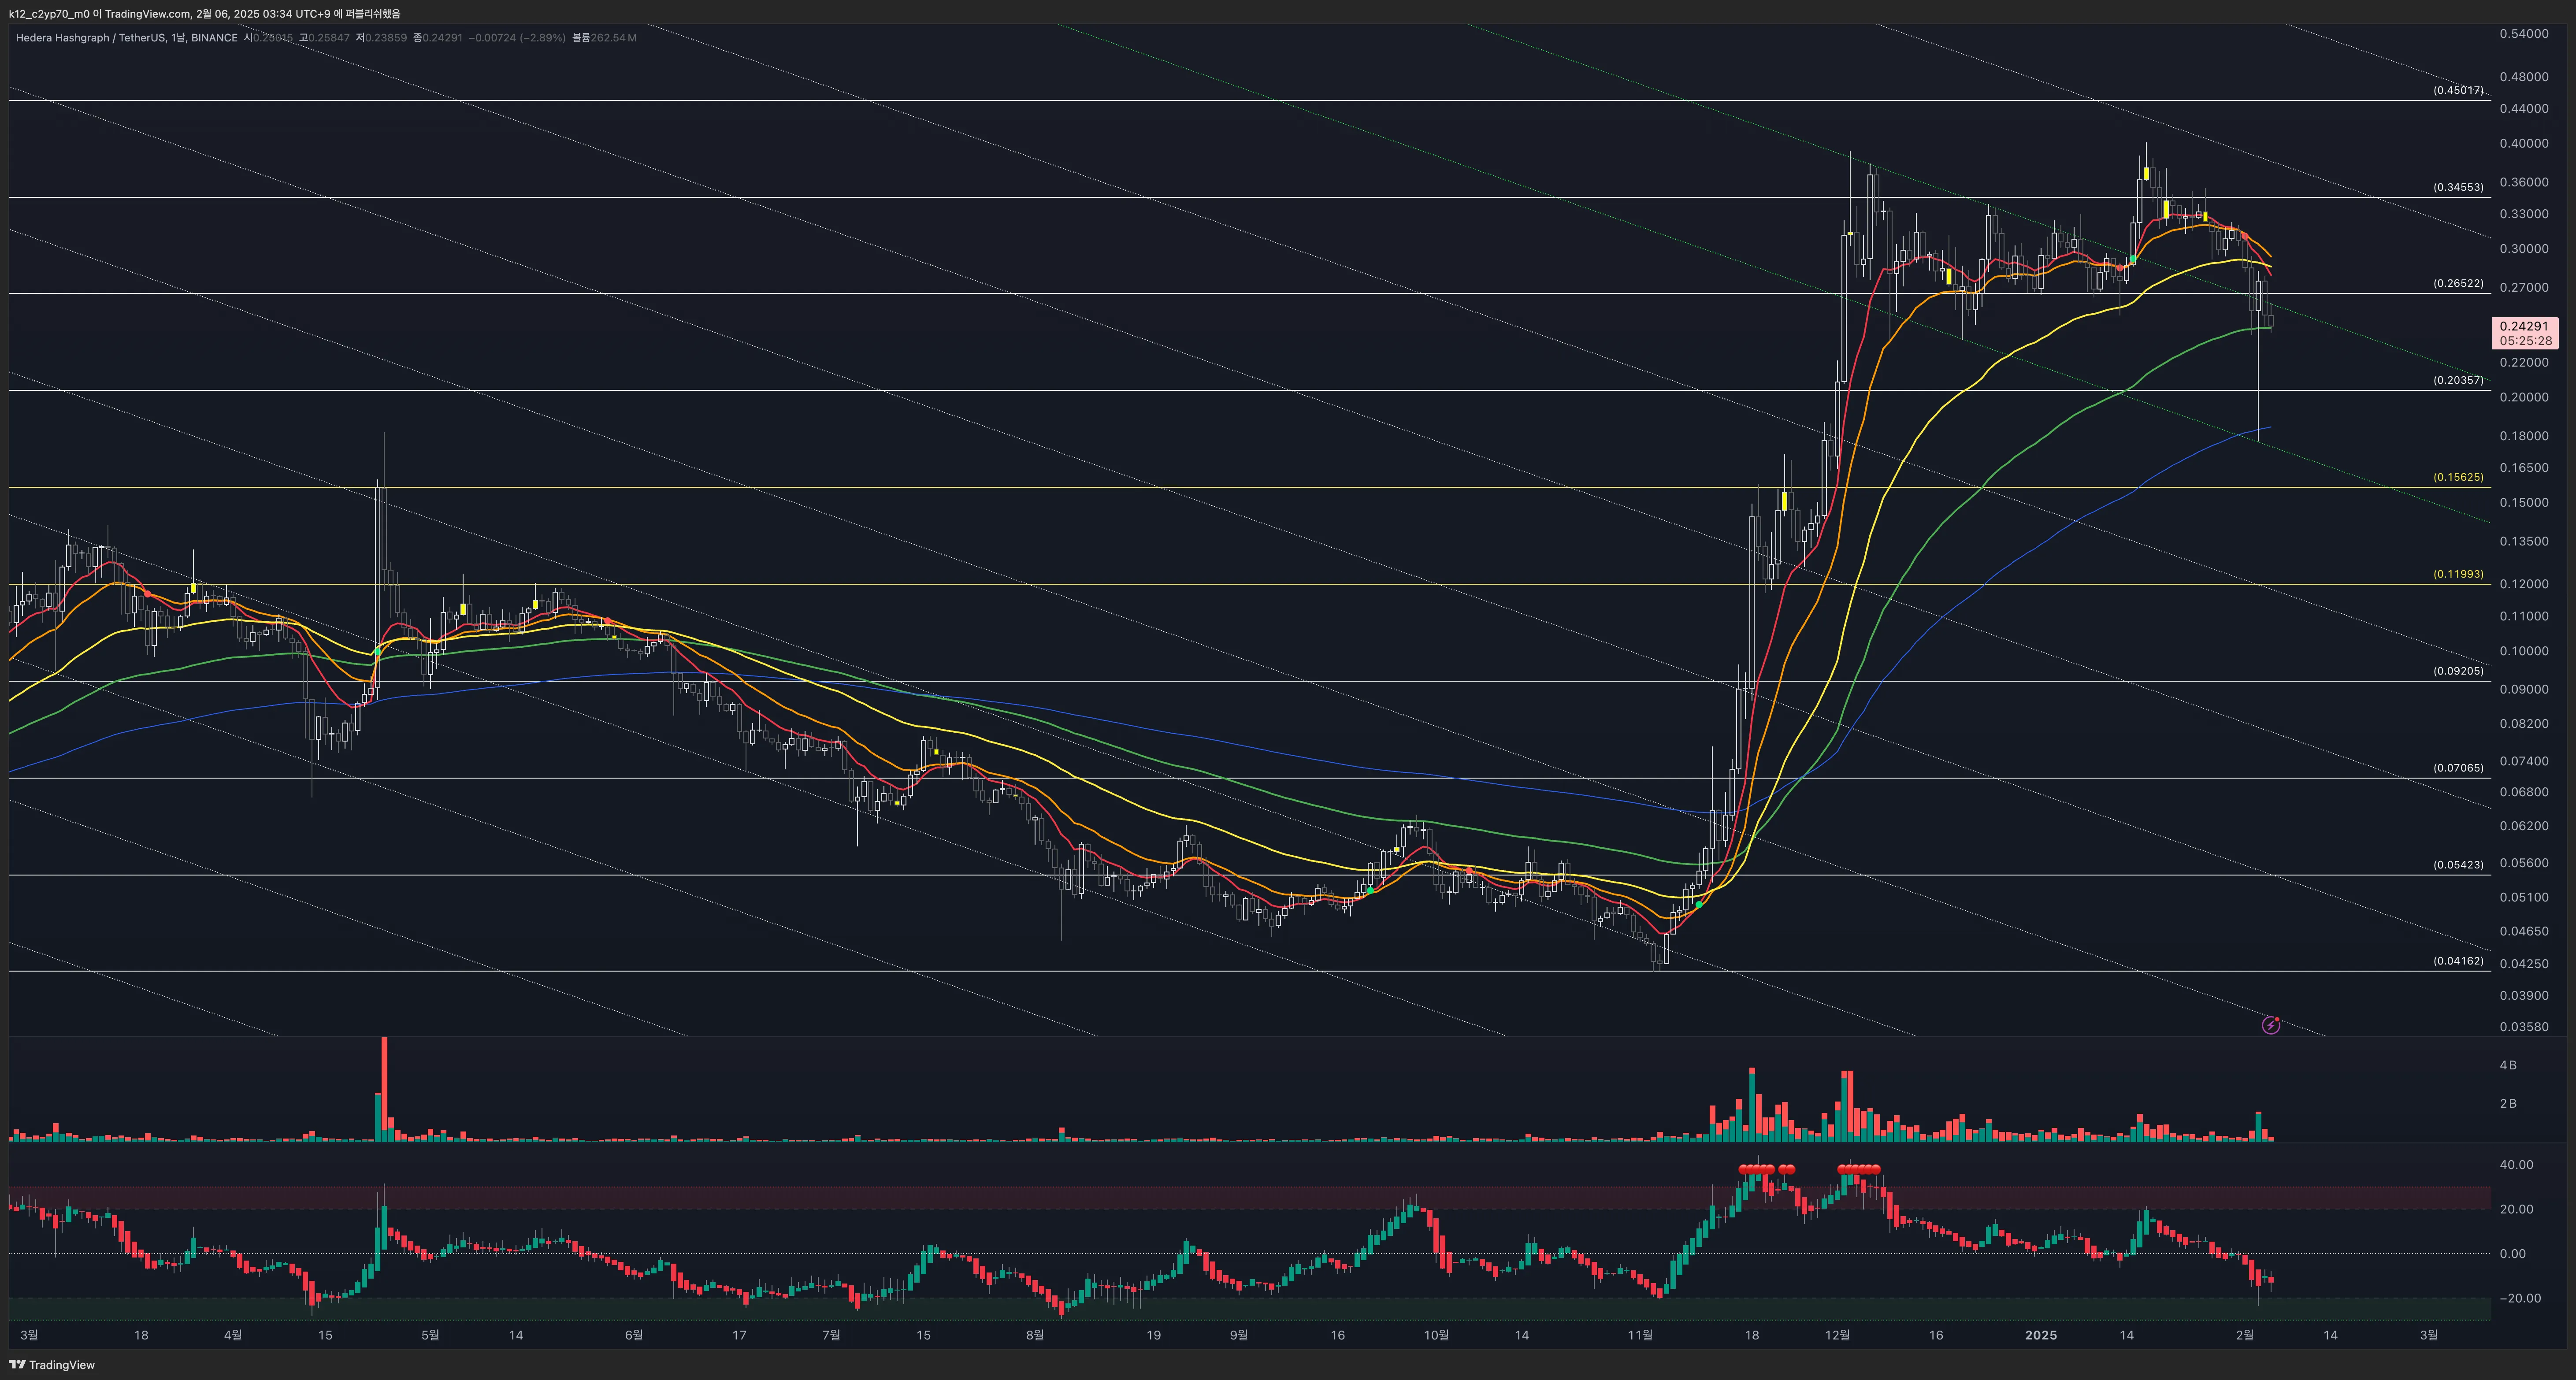Click the 0.33000 price axis label

pyautogui.click(x=2524, y=214)
